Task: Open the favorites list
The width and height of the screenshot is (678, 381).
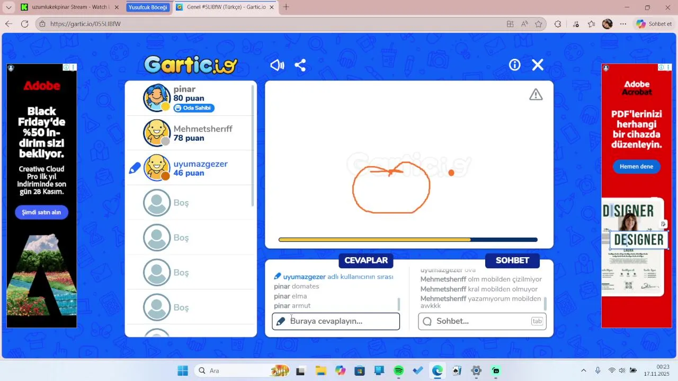Action: 592,24
